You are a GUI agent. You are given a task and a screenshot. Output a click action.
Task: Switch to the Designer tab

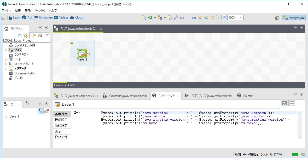(60, 85)
